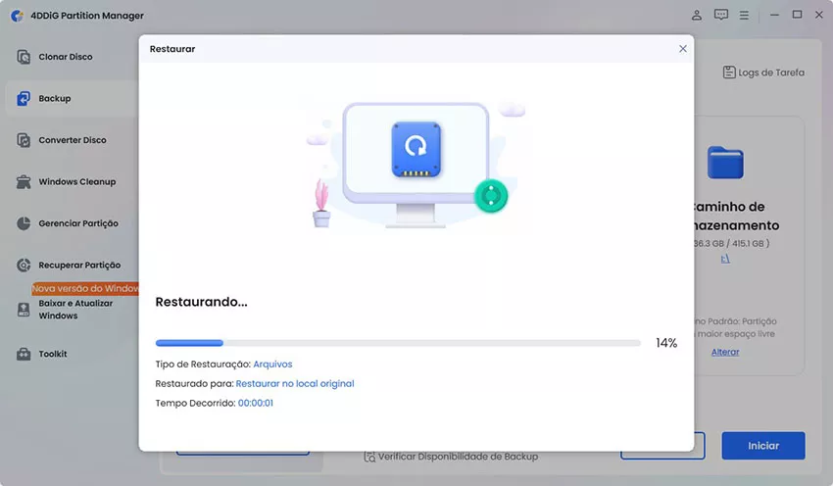Image resolution: width=833 pixels, height=486 pixels.
Task: Click the E:\ storage path link
Action: click(x=725, y=259)
